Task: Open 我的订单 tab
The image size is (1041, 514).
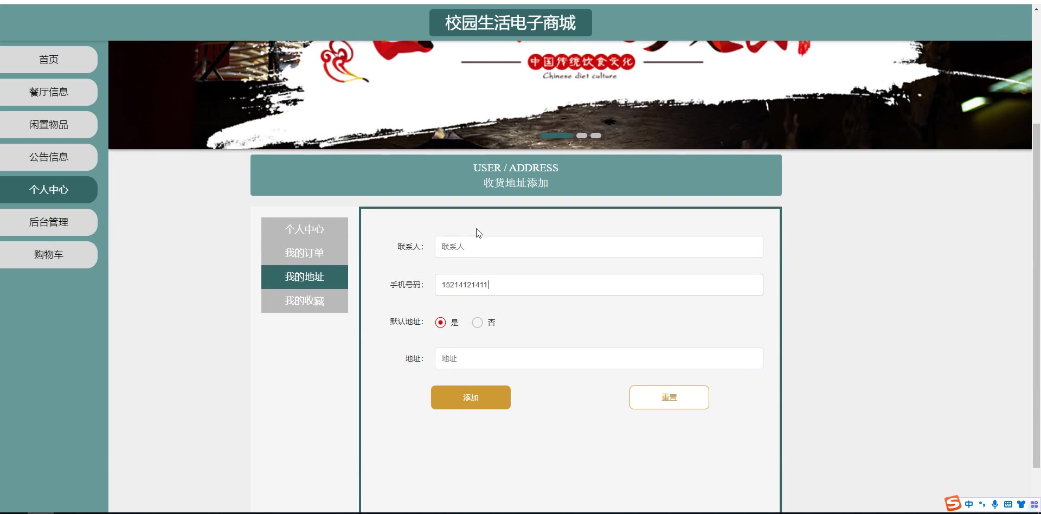Action: pyautogui.click(x=305, y=253)
